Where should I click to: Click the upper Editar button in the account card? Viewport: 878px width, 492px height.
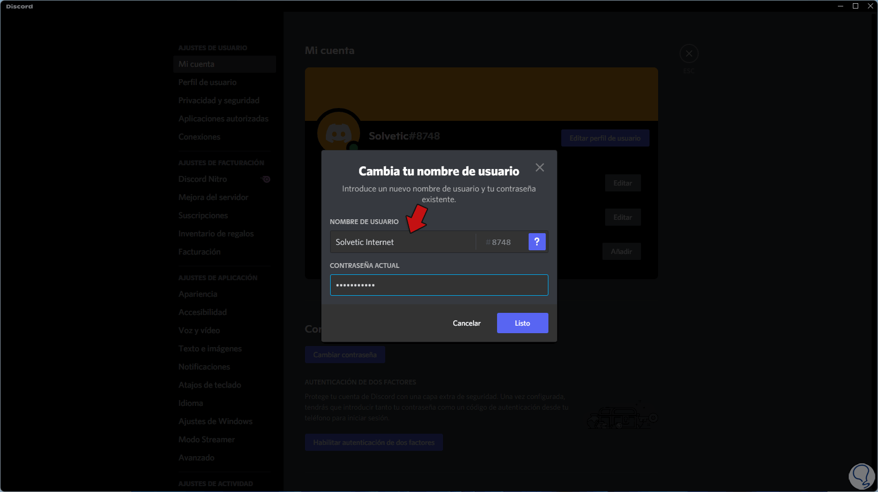click(x=623, y=183)
